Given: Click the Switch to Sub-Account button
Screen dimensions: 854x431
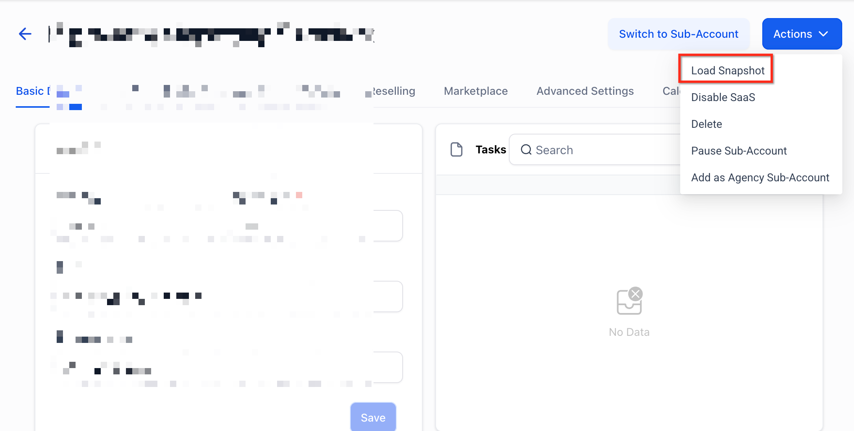Looking at the screenshot, I should pos(678,34).
